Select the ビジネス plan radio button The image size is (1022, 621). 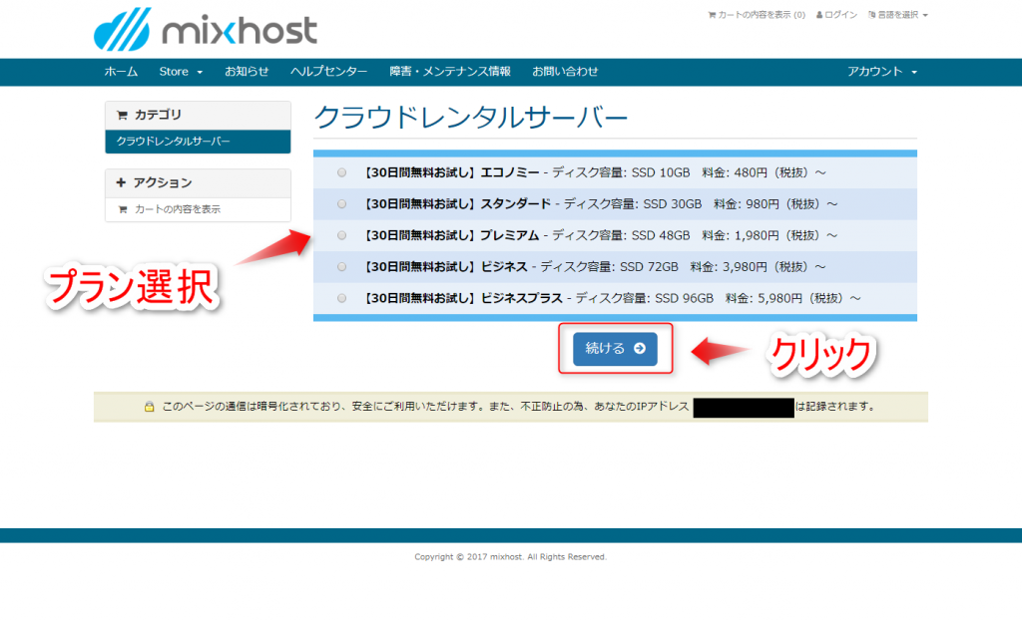pos(342,267)
